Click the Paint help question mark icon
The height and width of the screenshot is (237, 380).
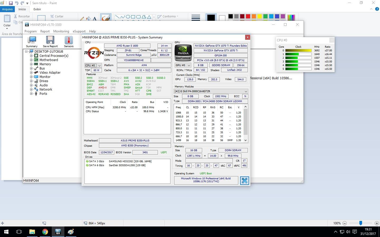pyautogui.click(x=377, y=9)
